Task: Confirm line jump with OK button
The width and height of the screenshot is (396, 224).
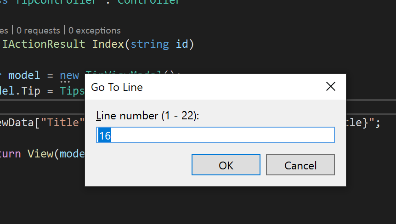Action: [226, 165]
